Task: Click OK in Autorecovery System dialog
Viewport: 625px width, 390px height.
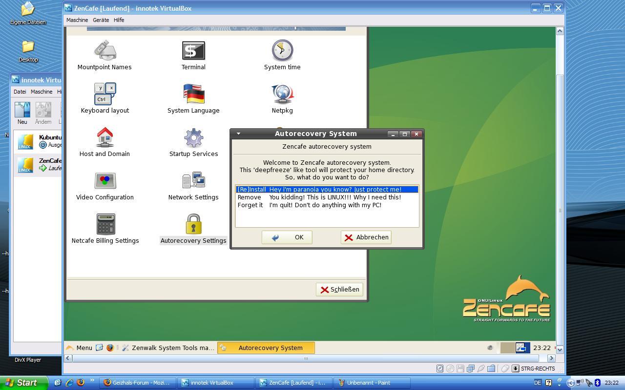Action: 287,237
